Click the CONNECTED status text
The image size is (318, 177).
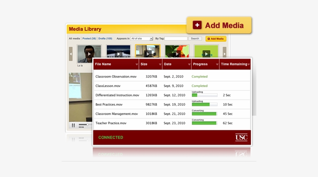pos(111,137)
